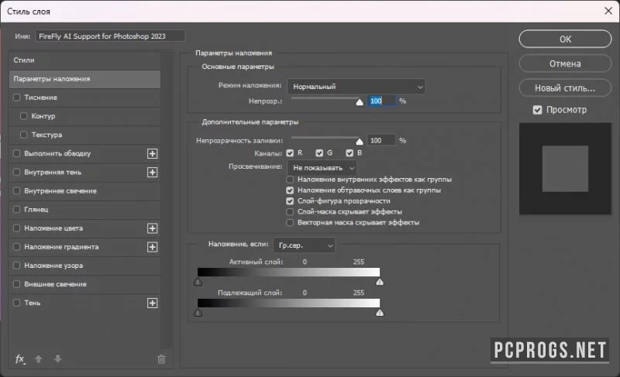620x377 pixels.
Task: Enable the Глянец checkbox
Action: pos(16,209)
